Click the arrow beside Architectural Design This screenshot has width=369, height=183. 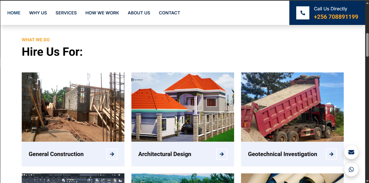point(222,154)
